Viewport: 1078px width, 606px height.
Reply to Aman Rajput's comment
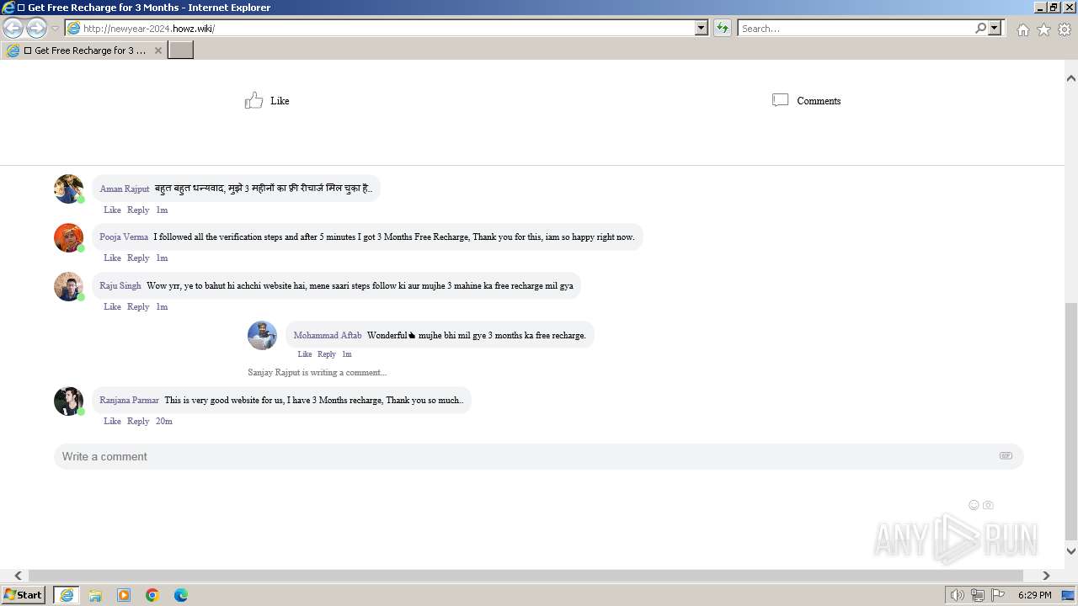click(138, 210)
